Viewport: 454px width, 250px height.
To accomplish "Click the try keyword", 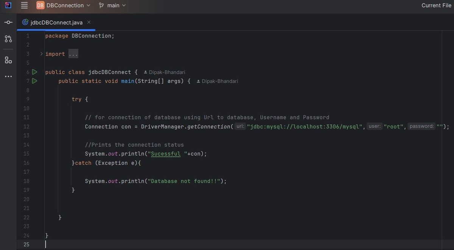I will point(76,99).
